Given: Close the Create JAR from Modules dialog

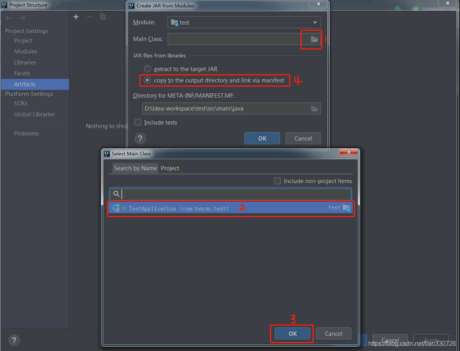Looking at the screenshot, I should 318,4.
